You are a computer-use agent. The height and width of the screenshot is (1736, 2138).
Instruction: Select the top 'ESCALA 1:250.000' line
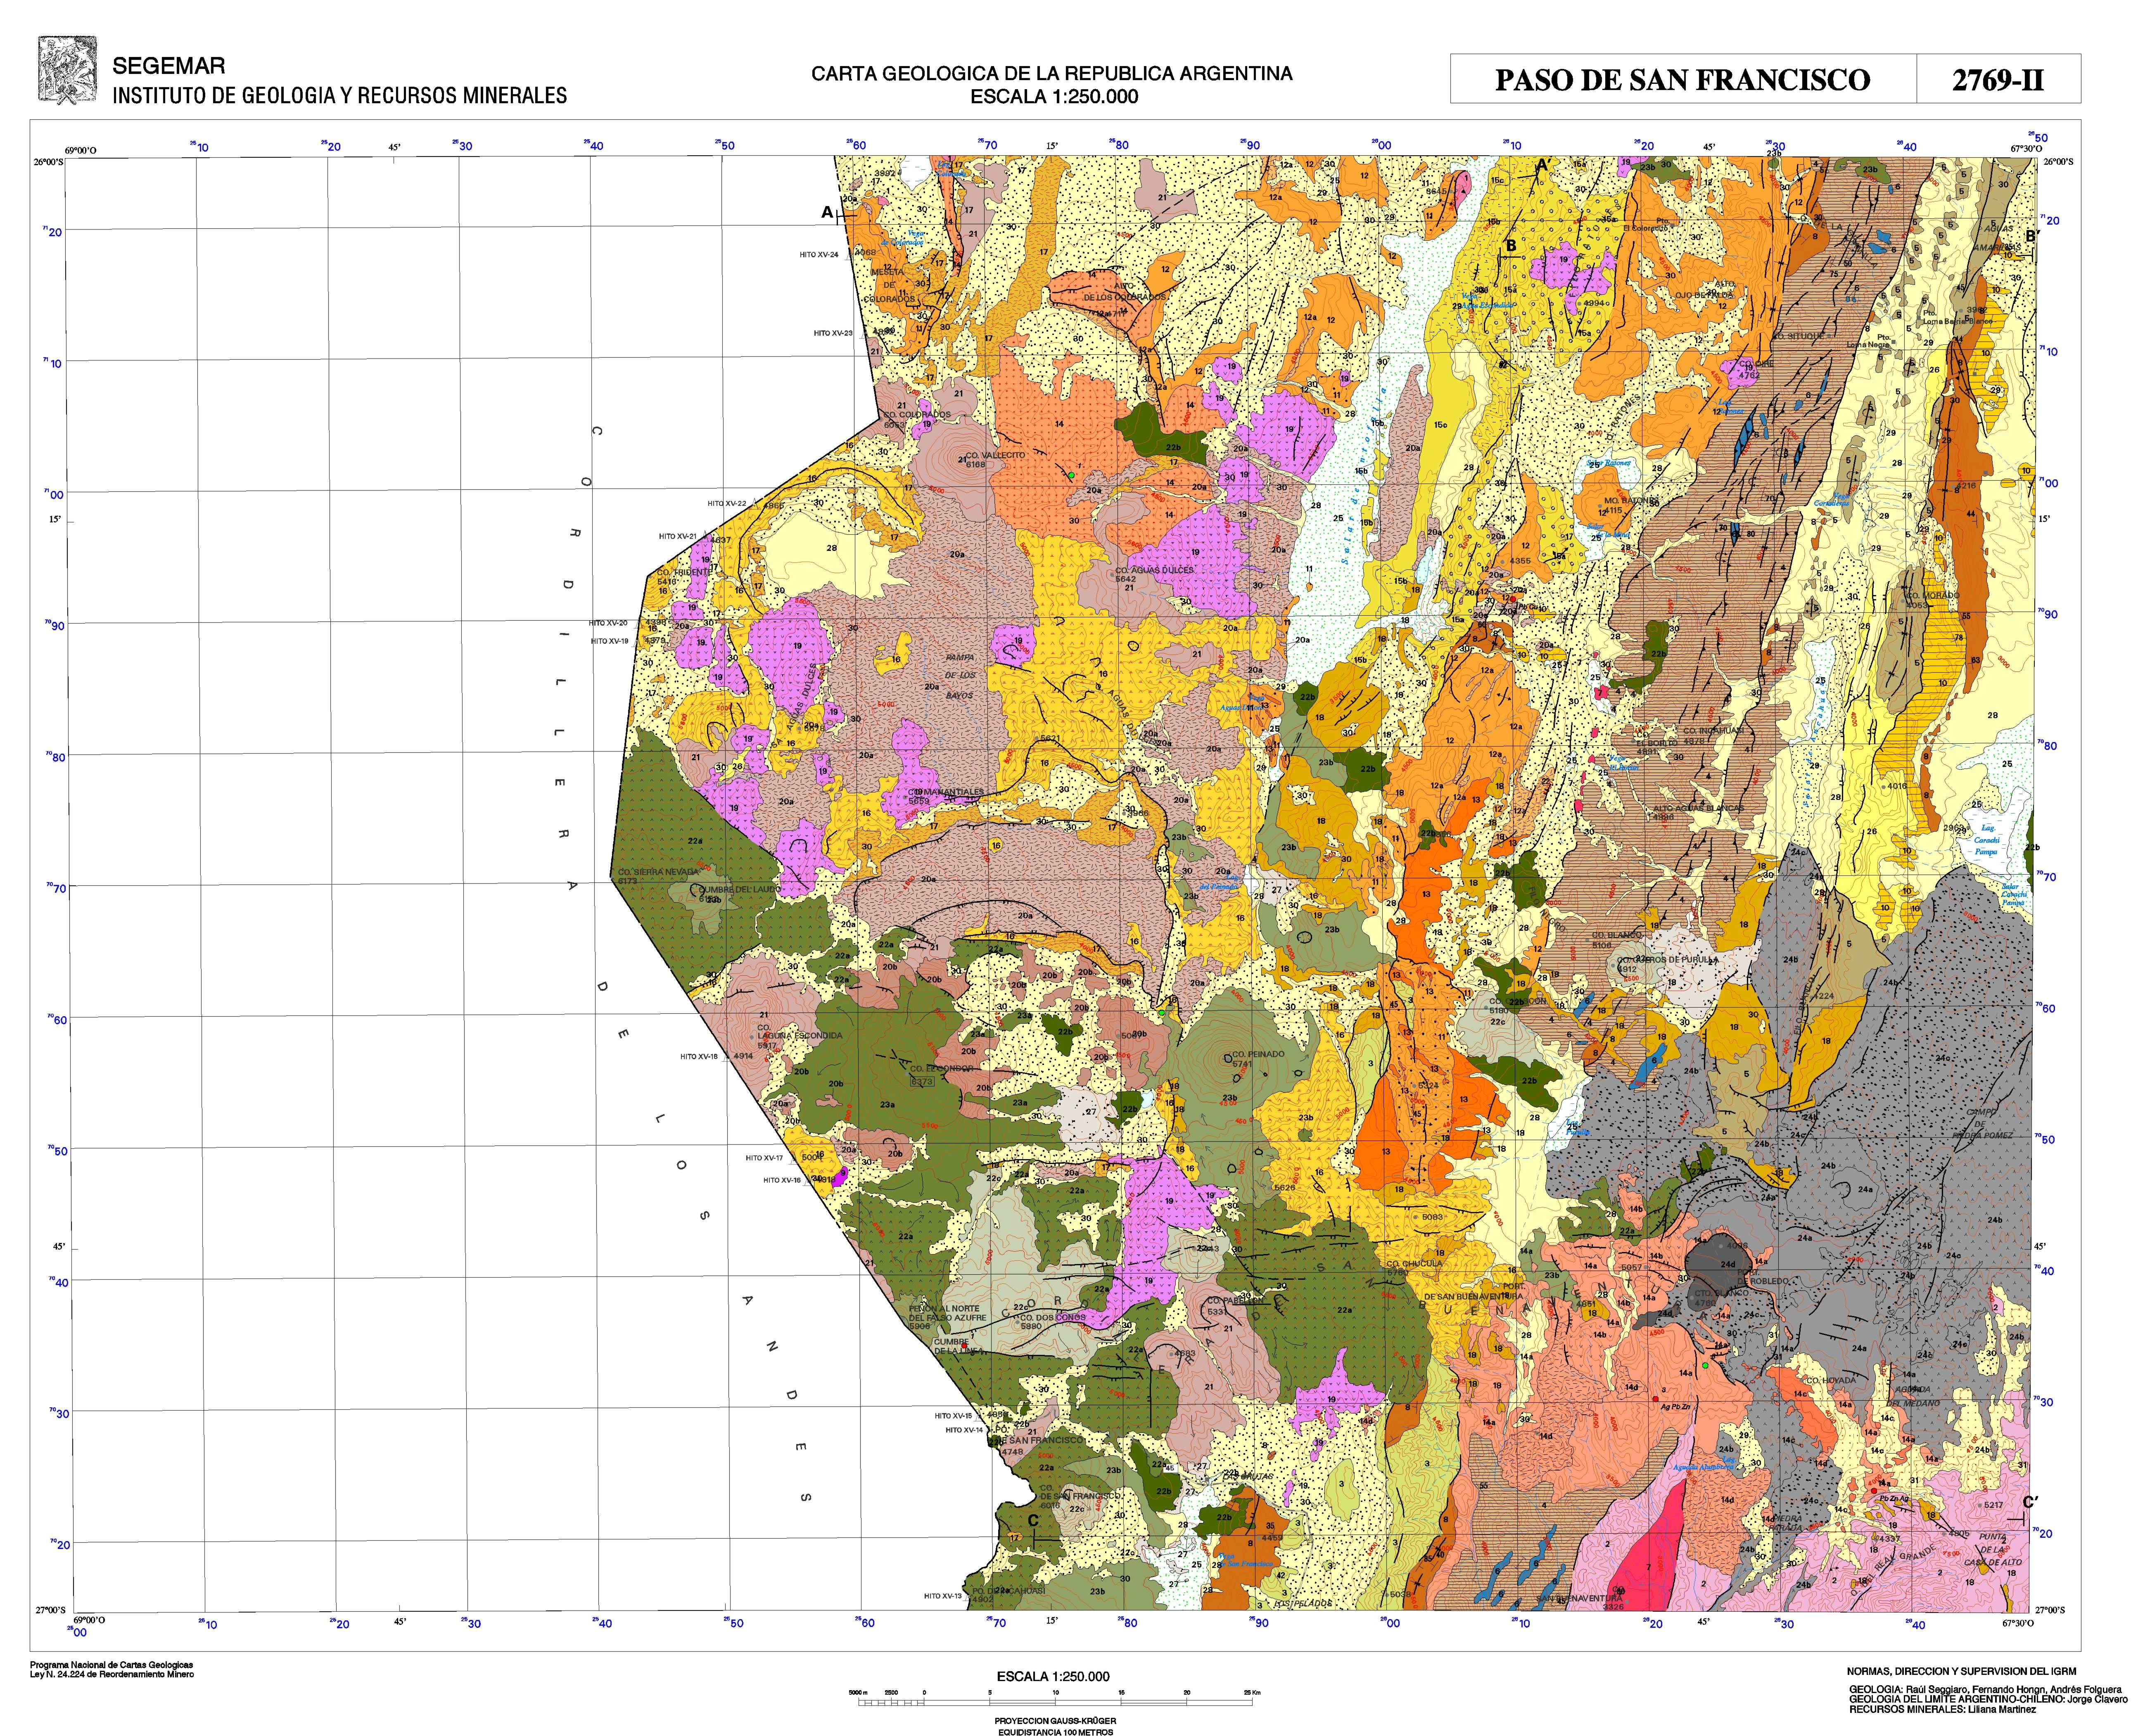tap(1054, 97)
